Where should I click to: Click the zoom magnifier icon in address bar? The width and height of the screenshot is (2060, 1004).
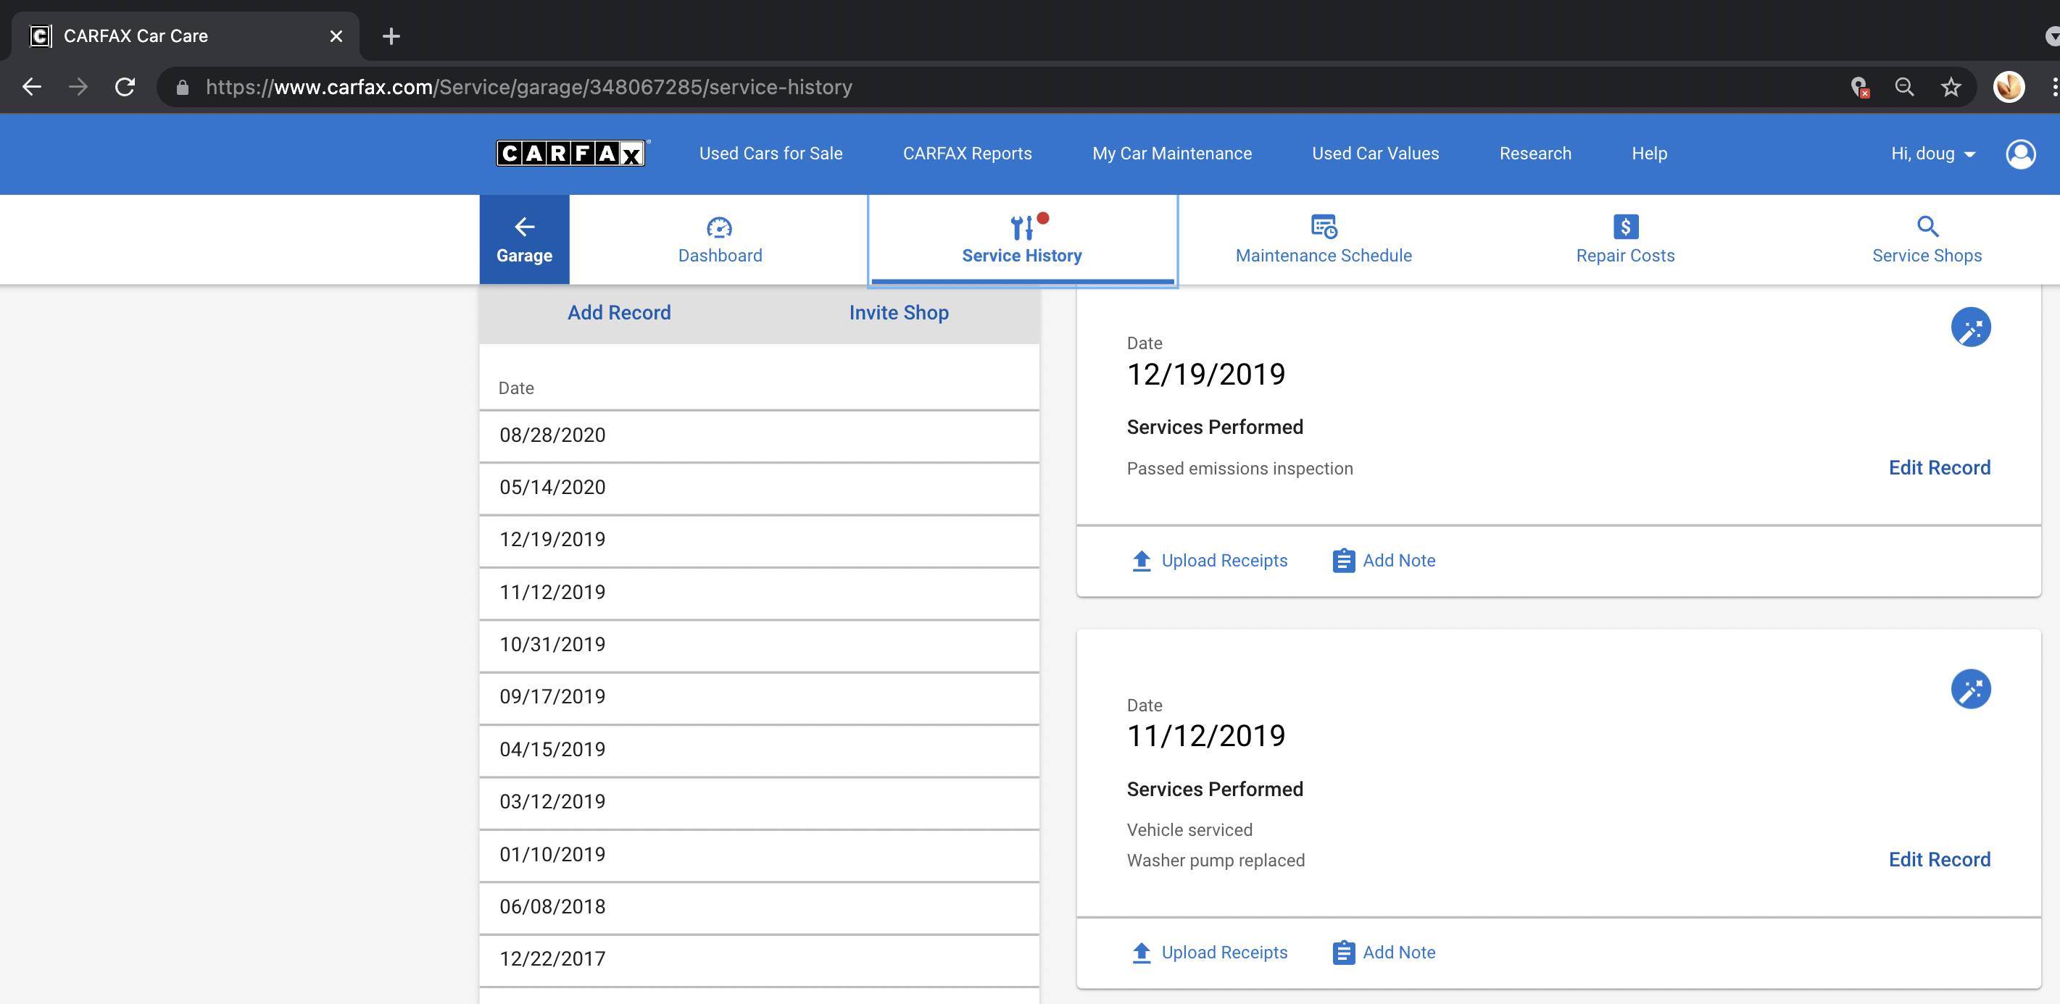[x=1905, y=86]
